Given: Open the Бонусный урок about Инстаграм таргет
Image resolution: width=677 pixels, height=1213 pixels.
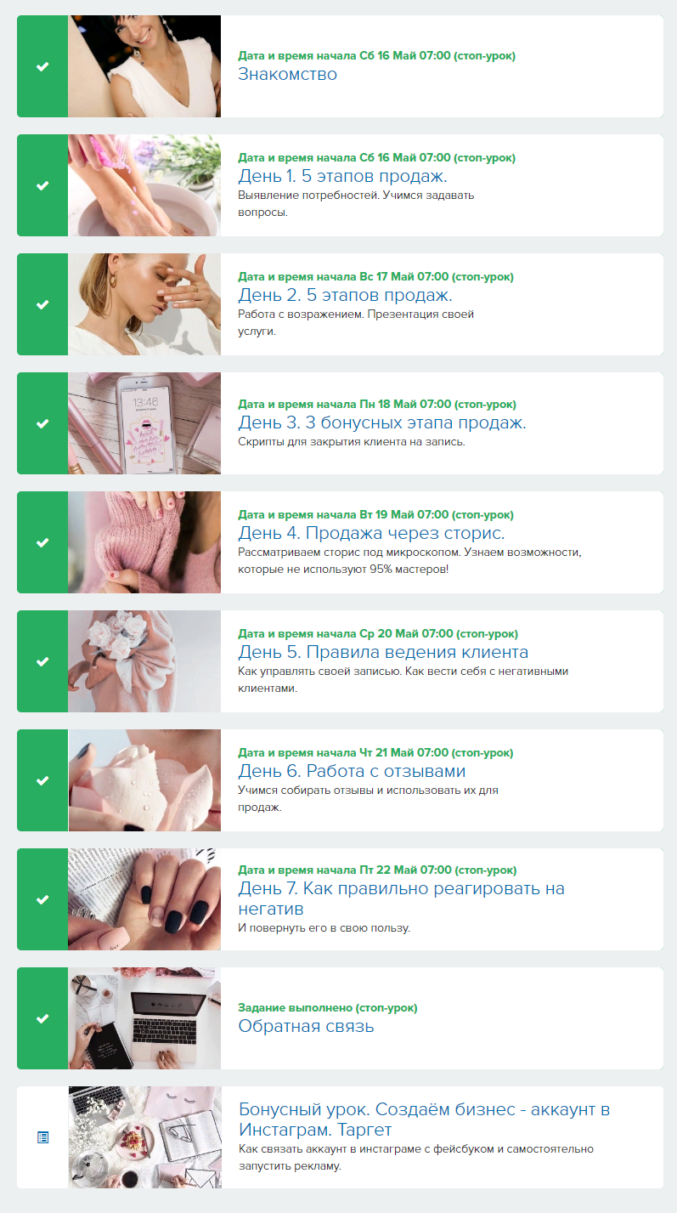Looking at the screenshot, I should click(424, 1119).
